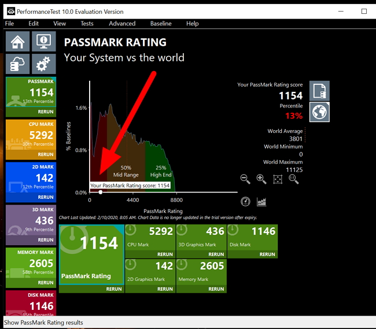This screenshot has height=329, width=376.
Task: Click the 2D Graphics Mark 142 tile
Action: (x=150, y=272)
